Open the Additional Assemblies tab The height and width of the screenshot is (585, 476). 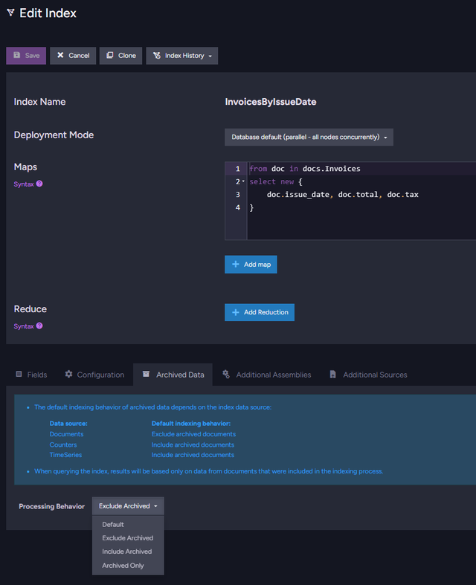click(x=266, y=375)
